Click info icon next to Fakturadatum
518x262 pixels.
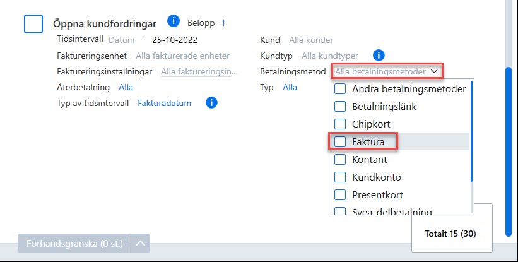211,103
